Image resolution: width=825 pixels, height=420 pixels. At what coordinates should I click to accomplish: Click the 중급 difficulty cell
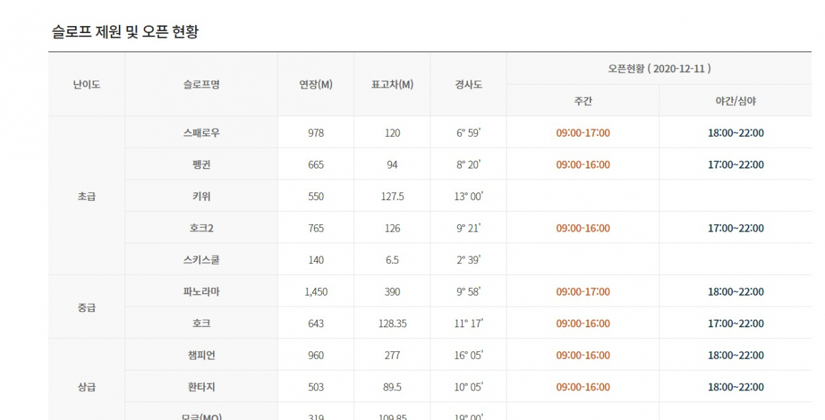[x=87, y=307]
